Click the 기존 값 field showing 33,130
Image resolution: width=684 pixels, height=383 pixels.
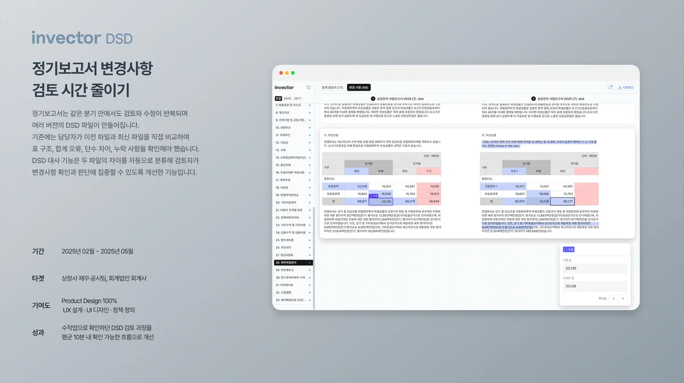(x=595, y=268)
